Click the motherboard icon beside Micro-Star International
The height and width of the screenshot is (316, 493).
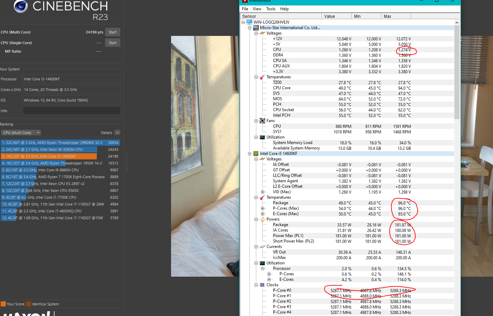[x=256, y=28]
